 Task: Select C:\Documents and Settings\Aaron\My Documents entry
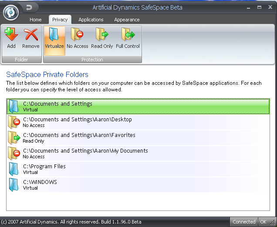pos(138,154)
